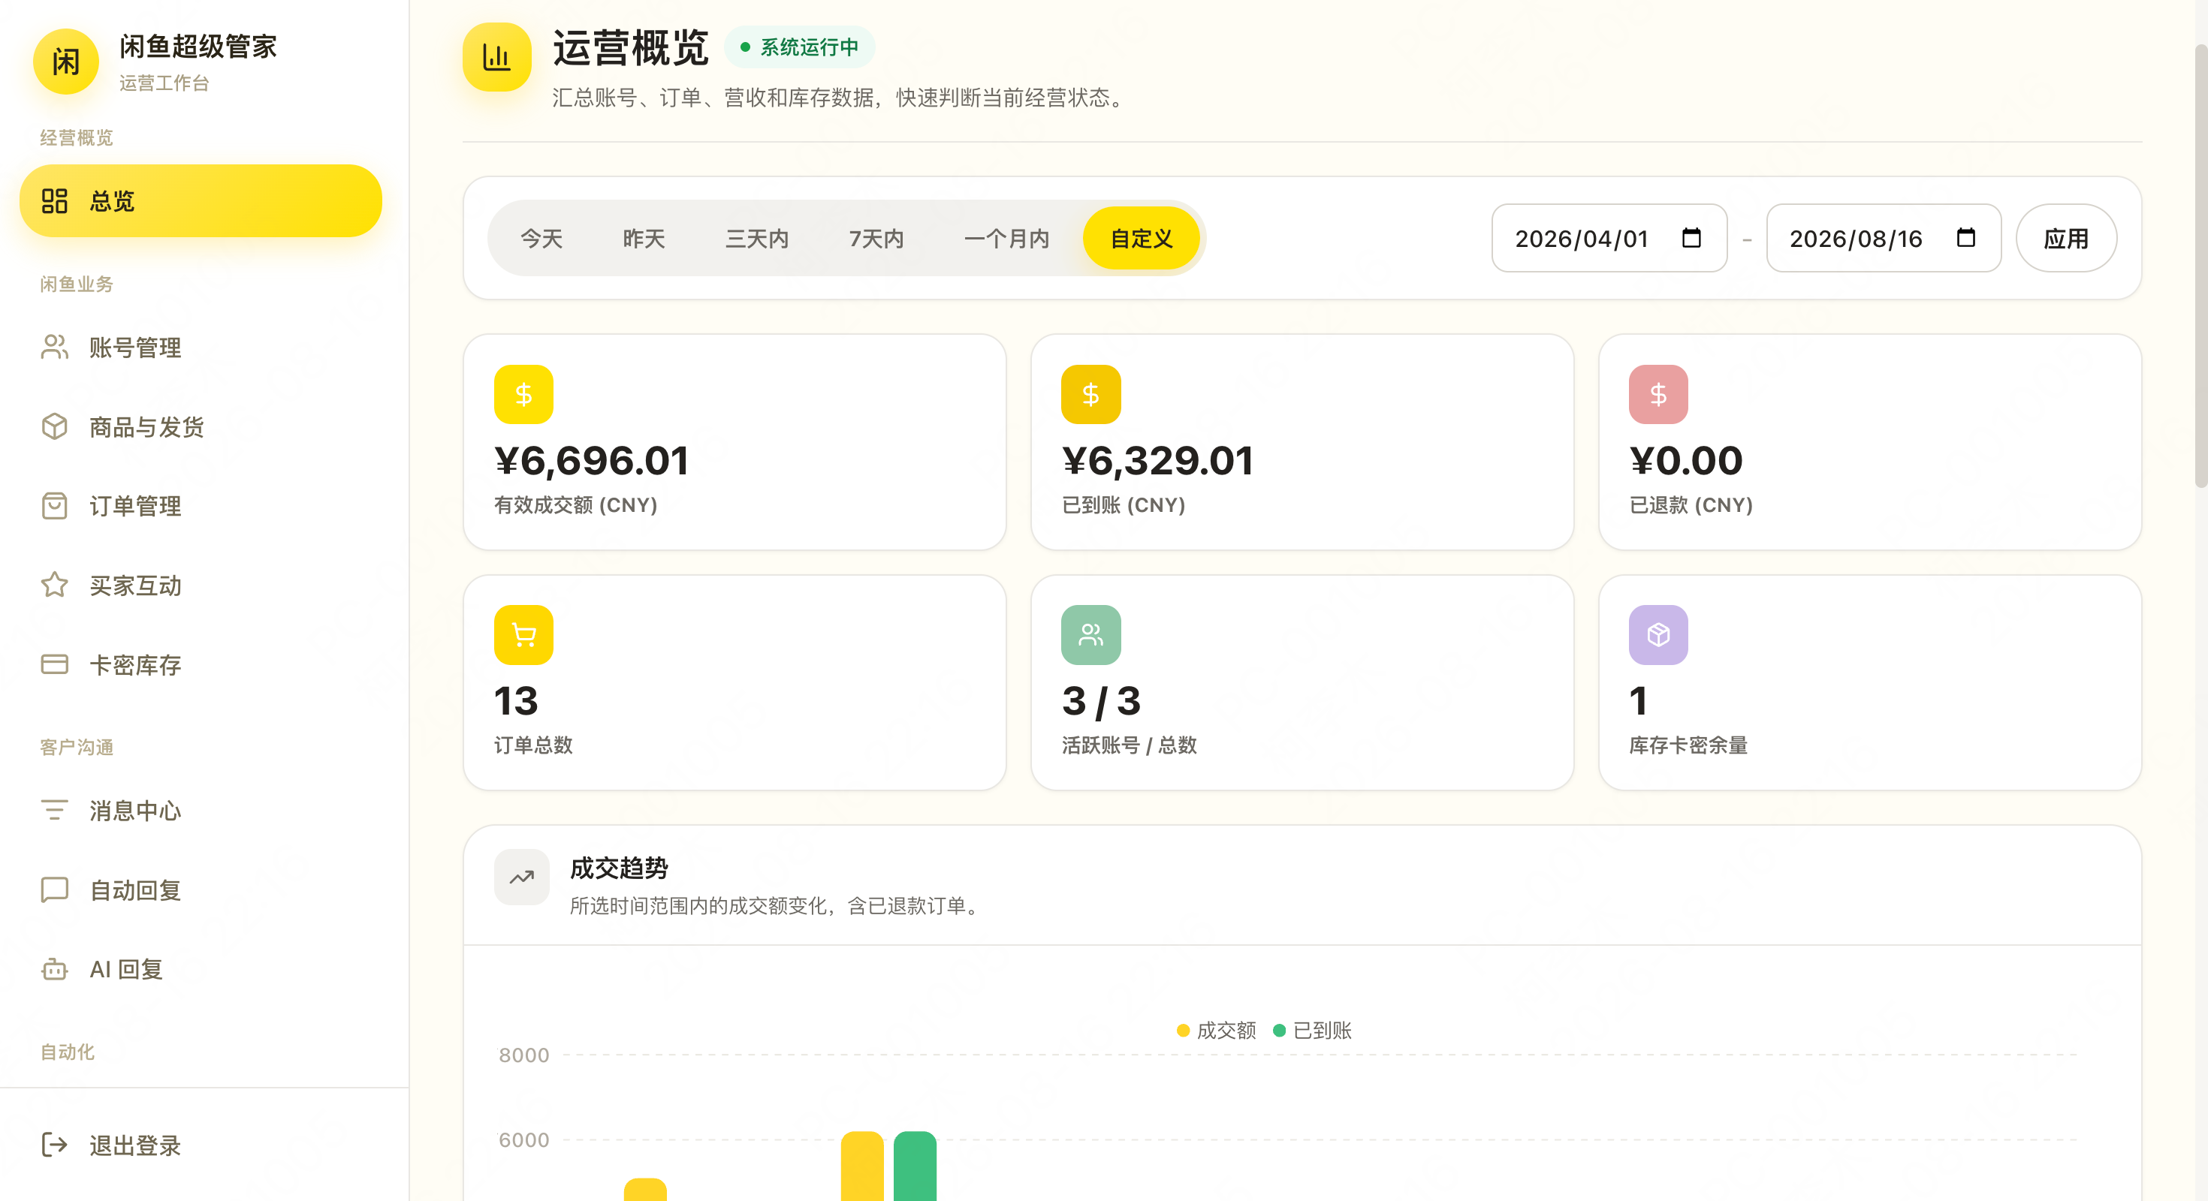Select the 一个月内 time range tab
Viewport: 2208px width, 1201px height.
point(1006,238)
